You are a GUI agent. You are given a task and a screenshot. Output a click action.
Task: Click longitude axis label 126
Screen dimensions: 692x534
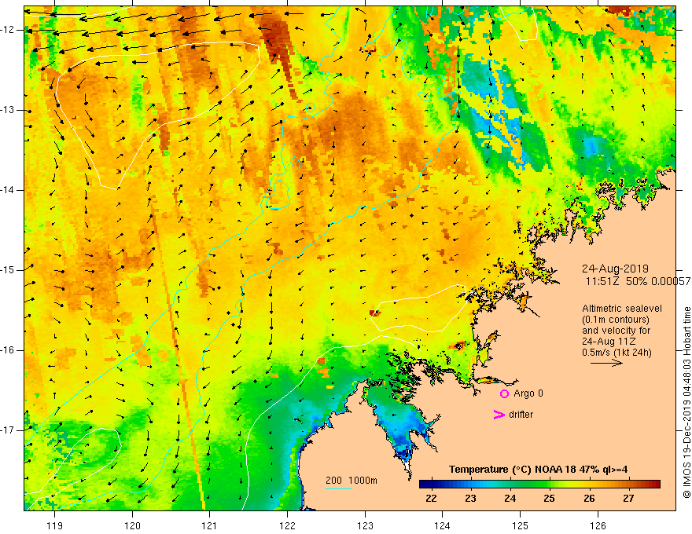click(598, 525)
